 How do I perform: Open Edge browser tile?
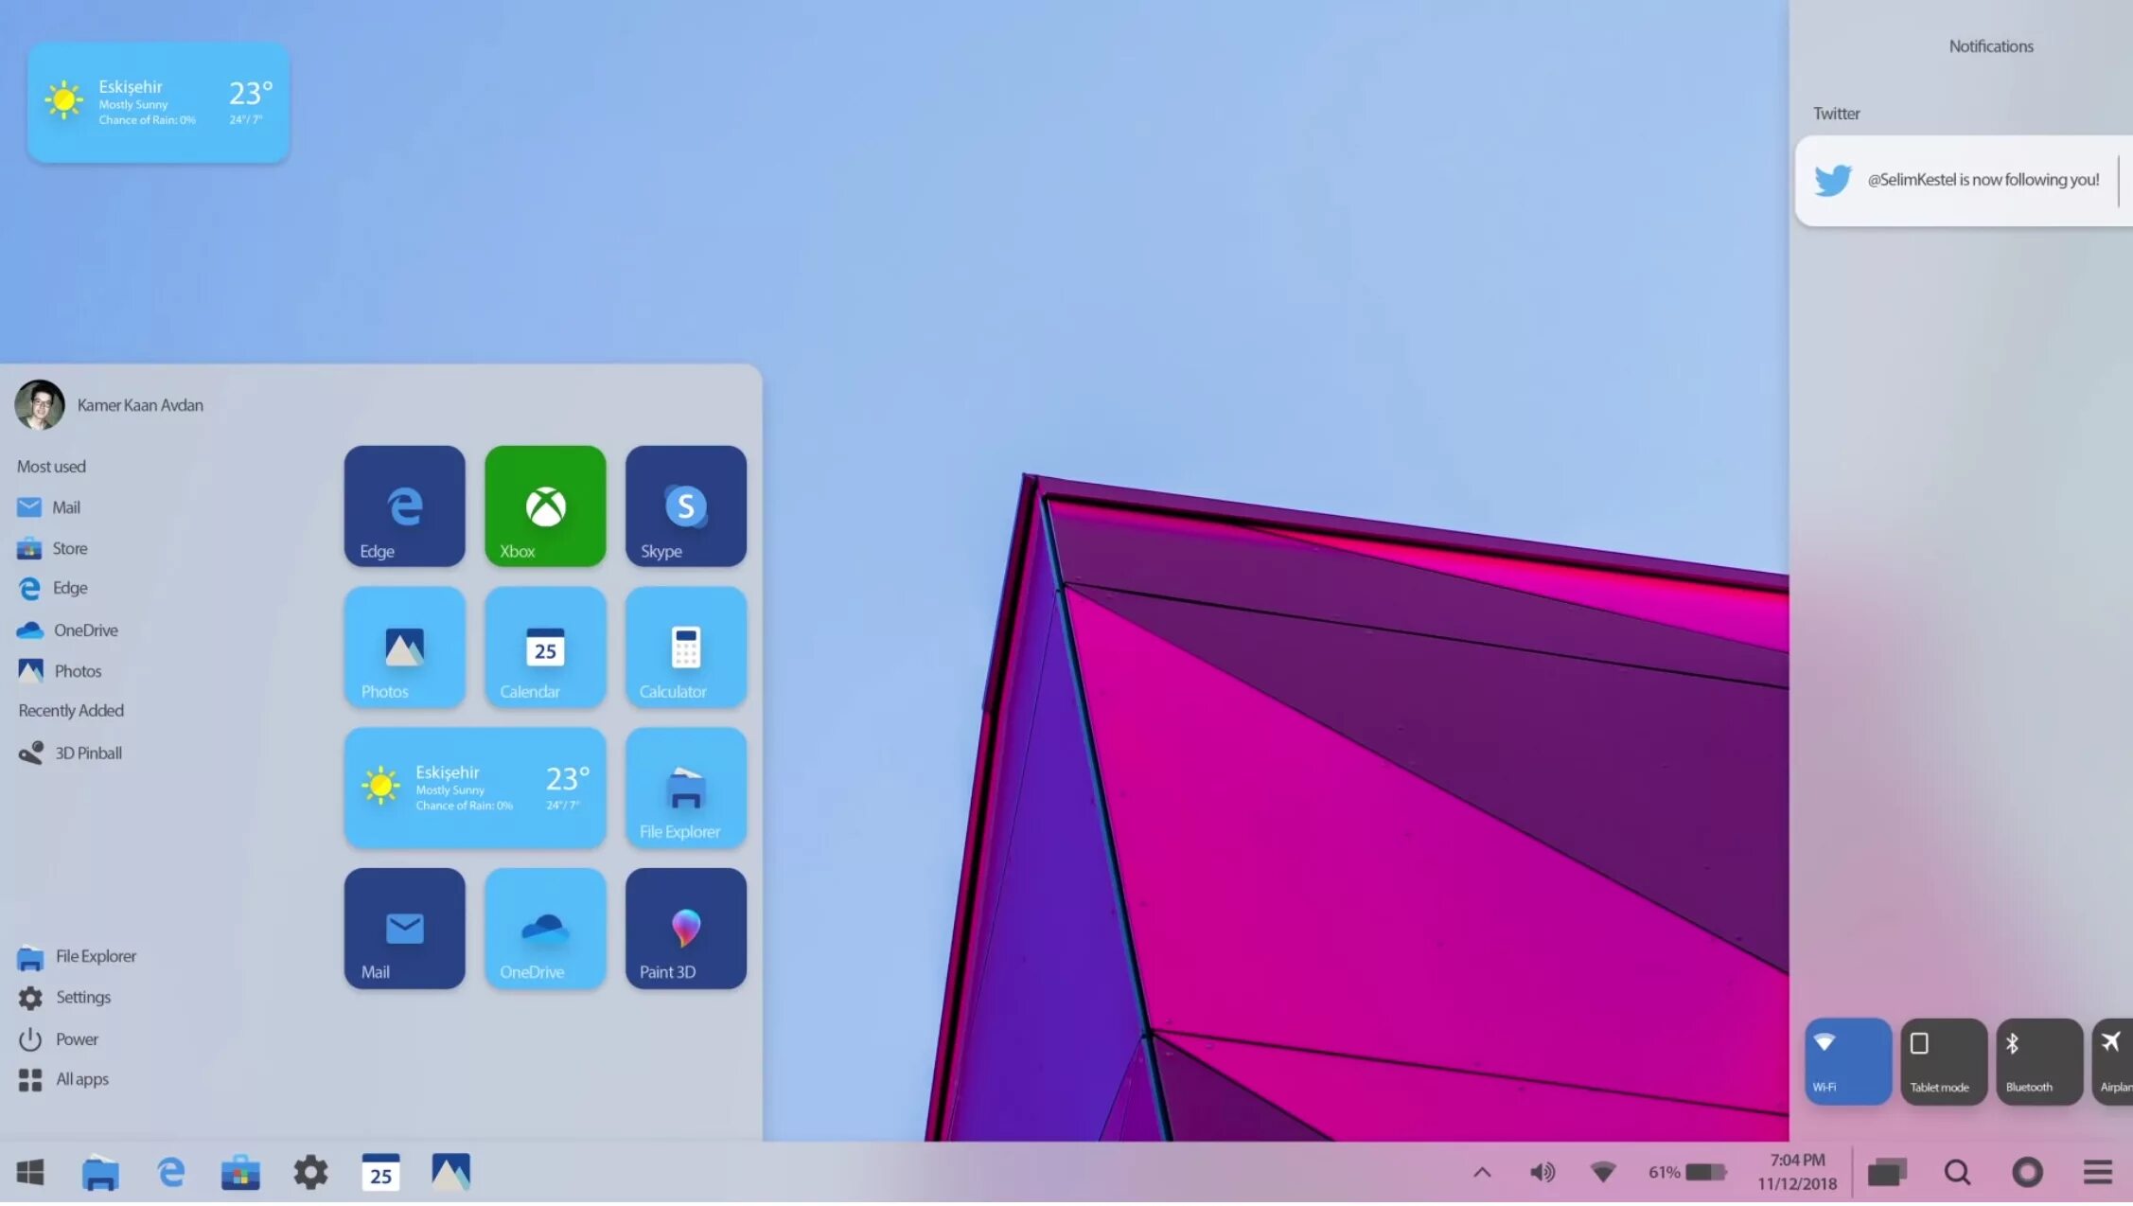404,505
